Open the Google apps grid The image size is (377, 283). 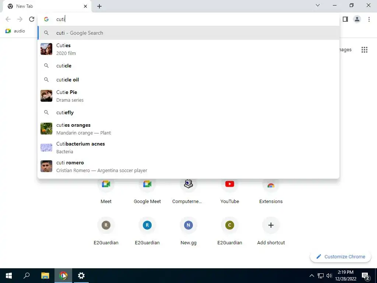(x=364, y=50)
